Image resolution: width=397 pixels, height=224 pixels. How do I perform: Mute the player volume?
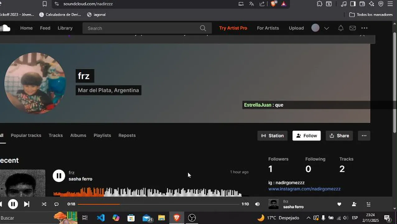257,204
